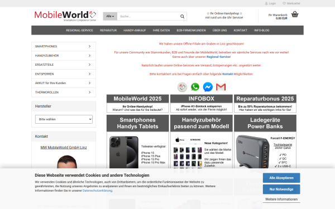Click the Login link
Image resolution: width=335 pixels, height=209 pixels.
(x=272, y=3)
